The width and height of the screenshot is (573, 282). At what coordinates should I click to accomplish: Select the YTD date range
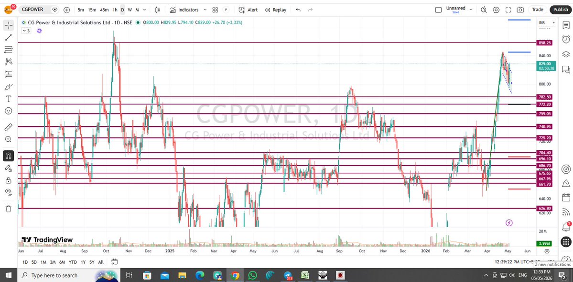(x=73, y=262)
